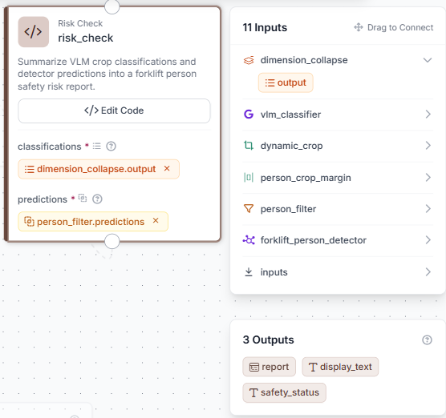The width and height of the screenshot is (446, 418).
Task: Expand the person_crop_margin inputs
Action: [x=428, y=178]
